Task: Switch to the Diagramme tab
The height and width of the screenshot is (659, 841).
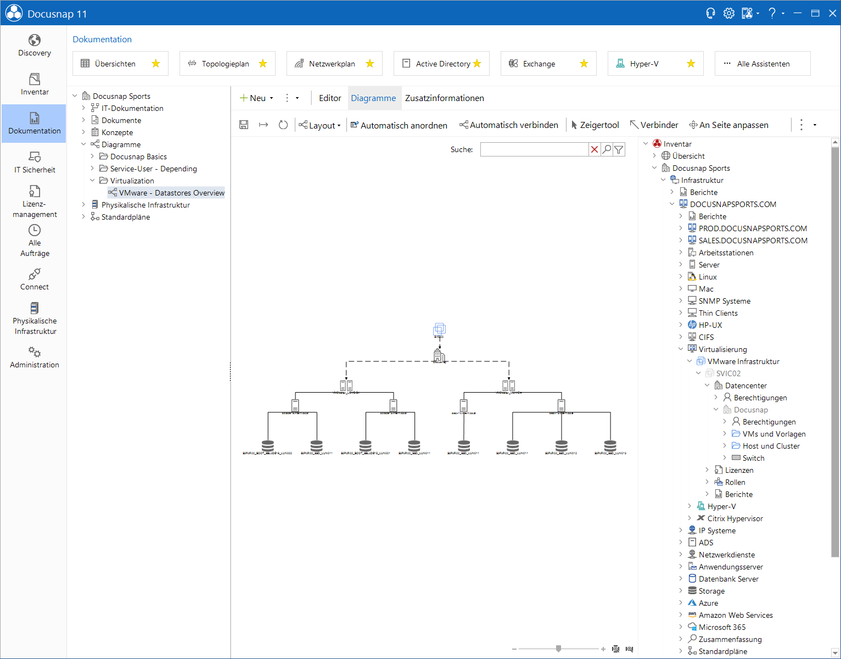Action: (x=373, y=98)
